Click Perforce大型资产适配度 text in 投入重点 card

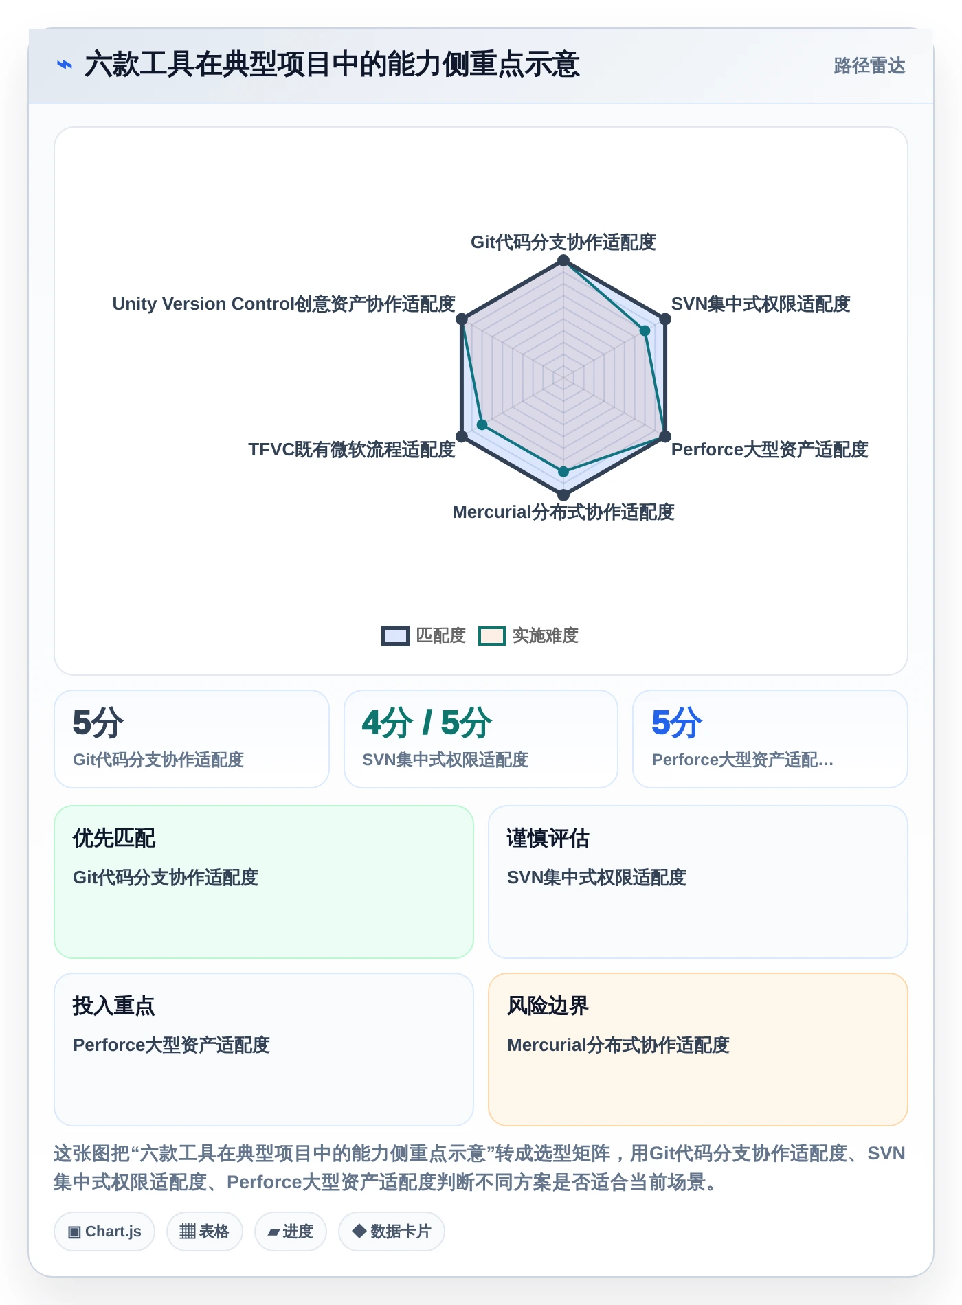point(172,1045)
